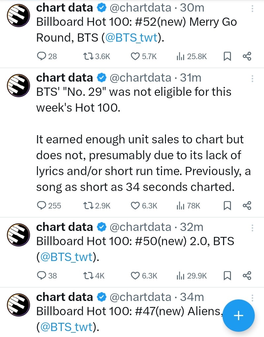
Task: Open the @chartdata handle on the 31m tweet
Action: point(140,78)
